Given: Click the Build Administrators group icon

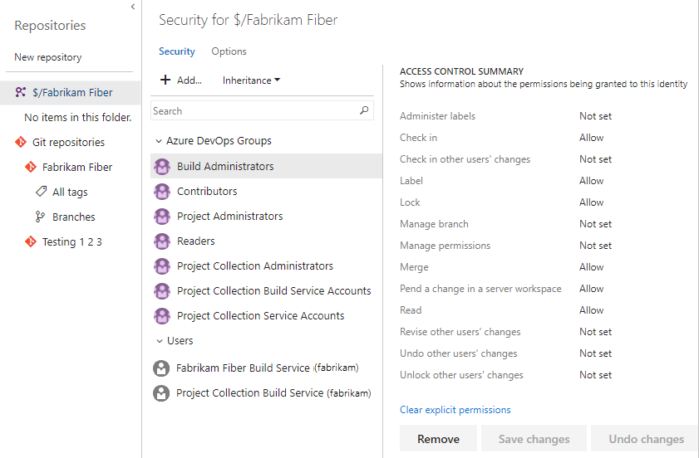Looking at the screenshot, I should click(162, 166).
